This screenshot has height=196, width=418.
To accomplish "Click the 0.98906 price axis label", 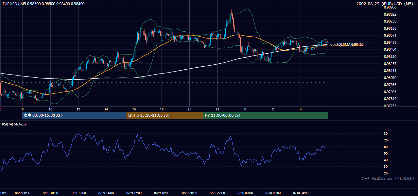I will [x=390, y=7].
